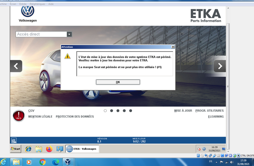Click VirtualBox mouse integration status icon
This screenshot has width=254, height=166.
[234, 156]
